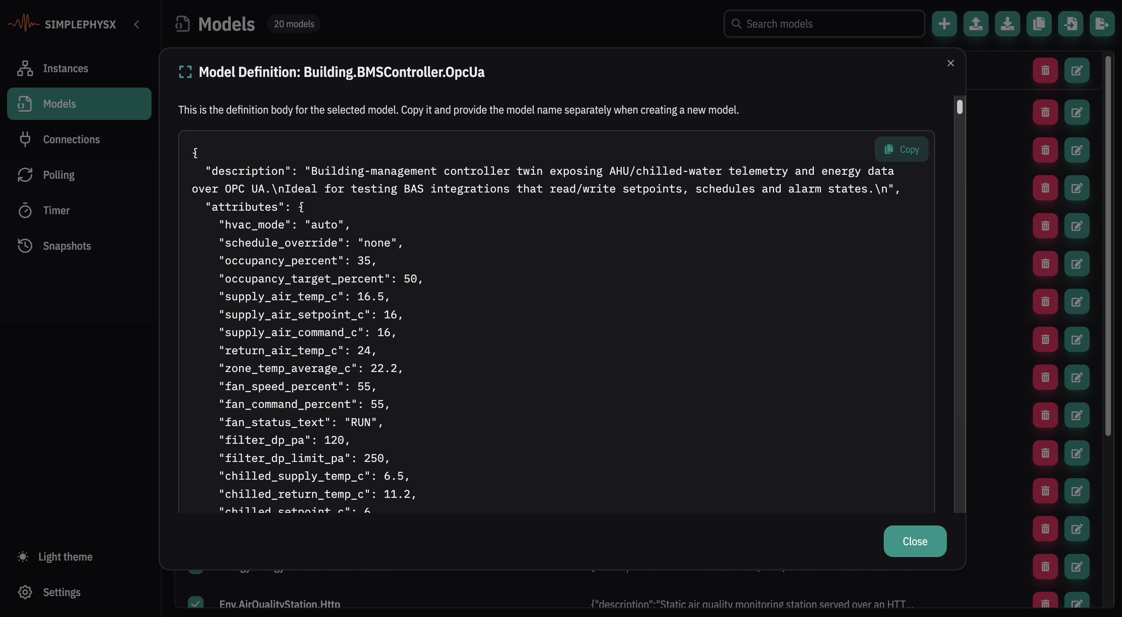Open Settings gear icon

click(25, 592)
